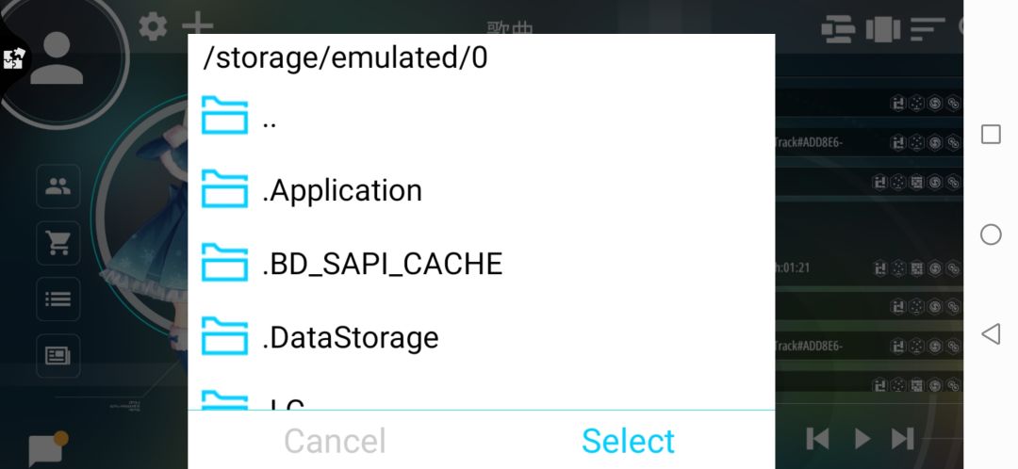This screenshot has width=1018, height=469.
Task: Tap the plus add icon
Action: click(x=197, y=27)
